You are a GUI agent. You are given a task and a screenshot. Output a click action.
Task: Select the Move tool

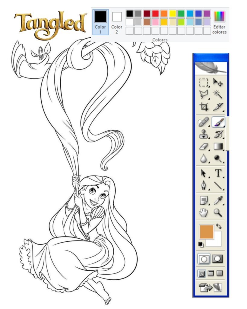[218, 83]
